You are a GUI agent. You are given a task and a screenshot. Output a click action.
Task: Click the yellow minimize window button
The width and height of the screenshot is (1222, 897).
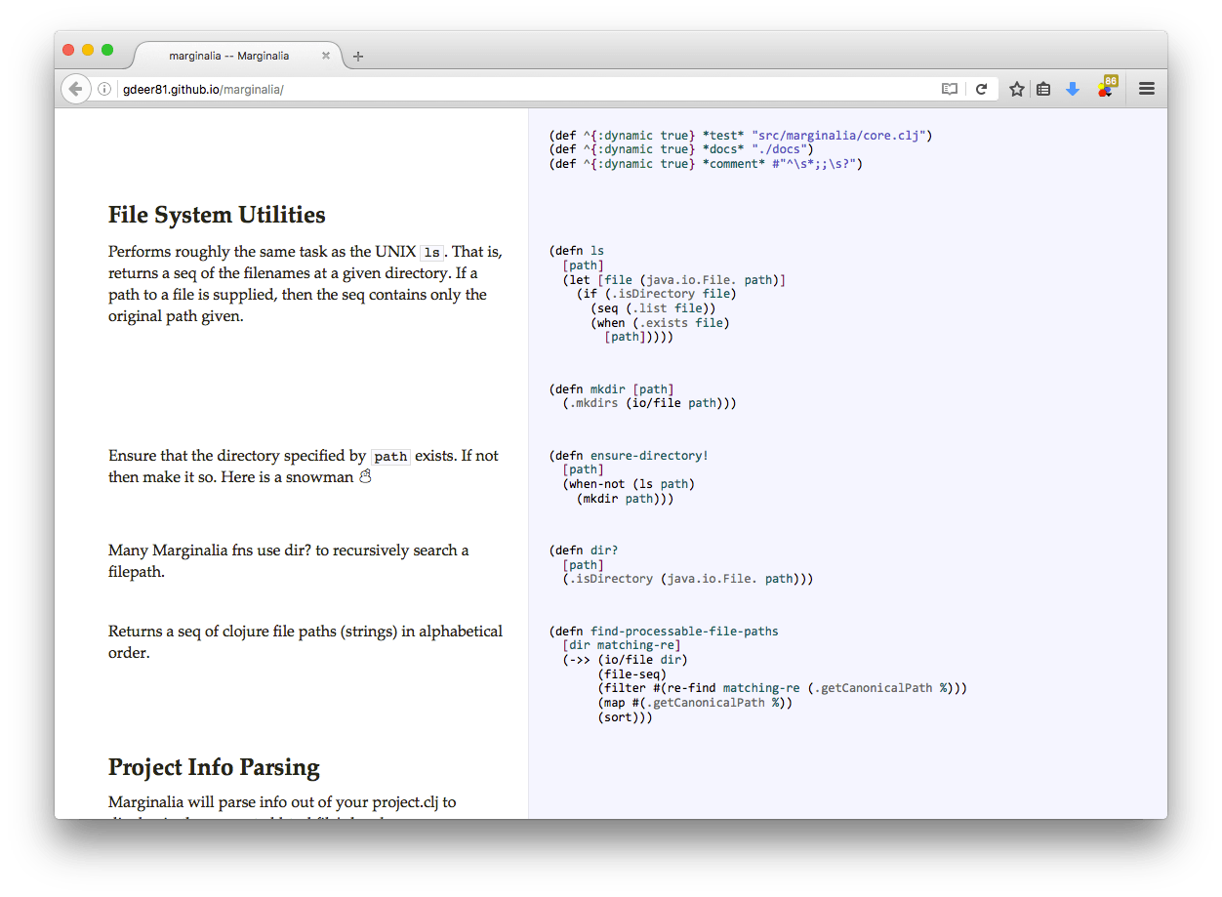click(88, 50)
